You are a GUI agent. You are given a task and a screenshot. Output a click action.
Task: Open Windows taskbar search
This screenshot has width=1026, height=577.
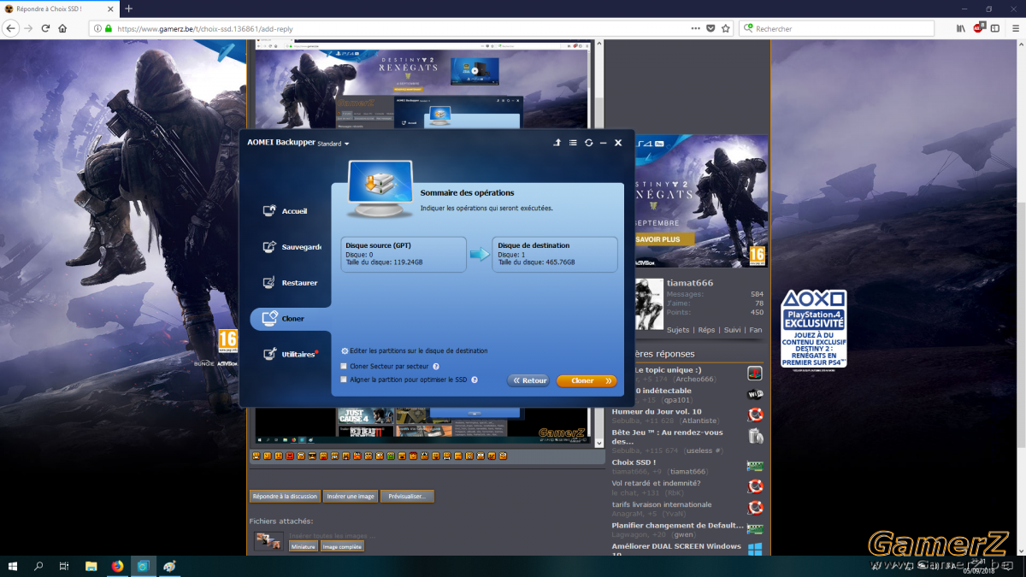pos(38,566)
